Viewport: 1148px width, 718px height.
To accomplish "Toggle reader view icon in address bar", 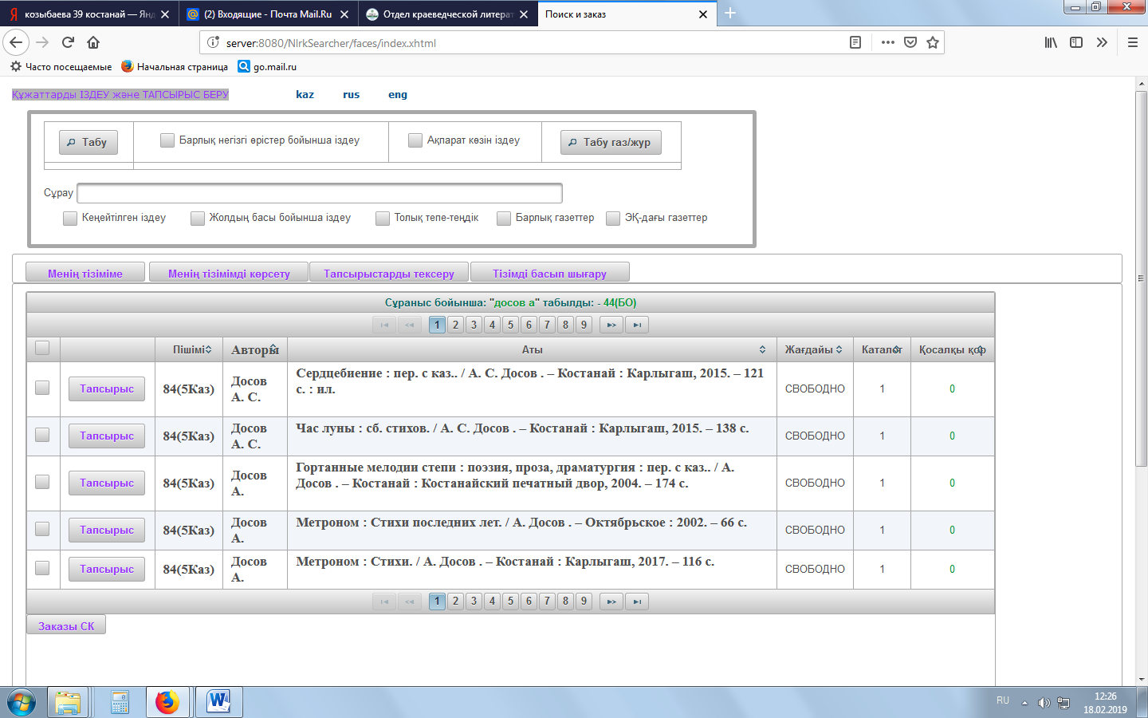I will (x=855, y=42).
